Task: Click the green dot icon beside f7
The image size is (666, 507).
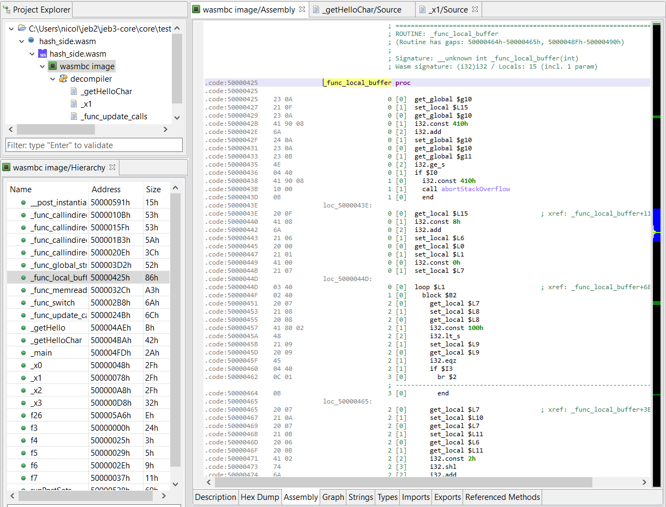Action: [x=23, y=478]
